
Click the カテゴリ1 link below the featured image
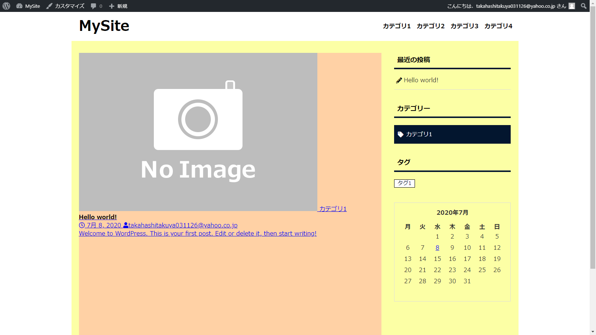click(333, 209)
